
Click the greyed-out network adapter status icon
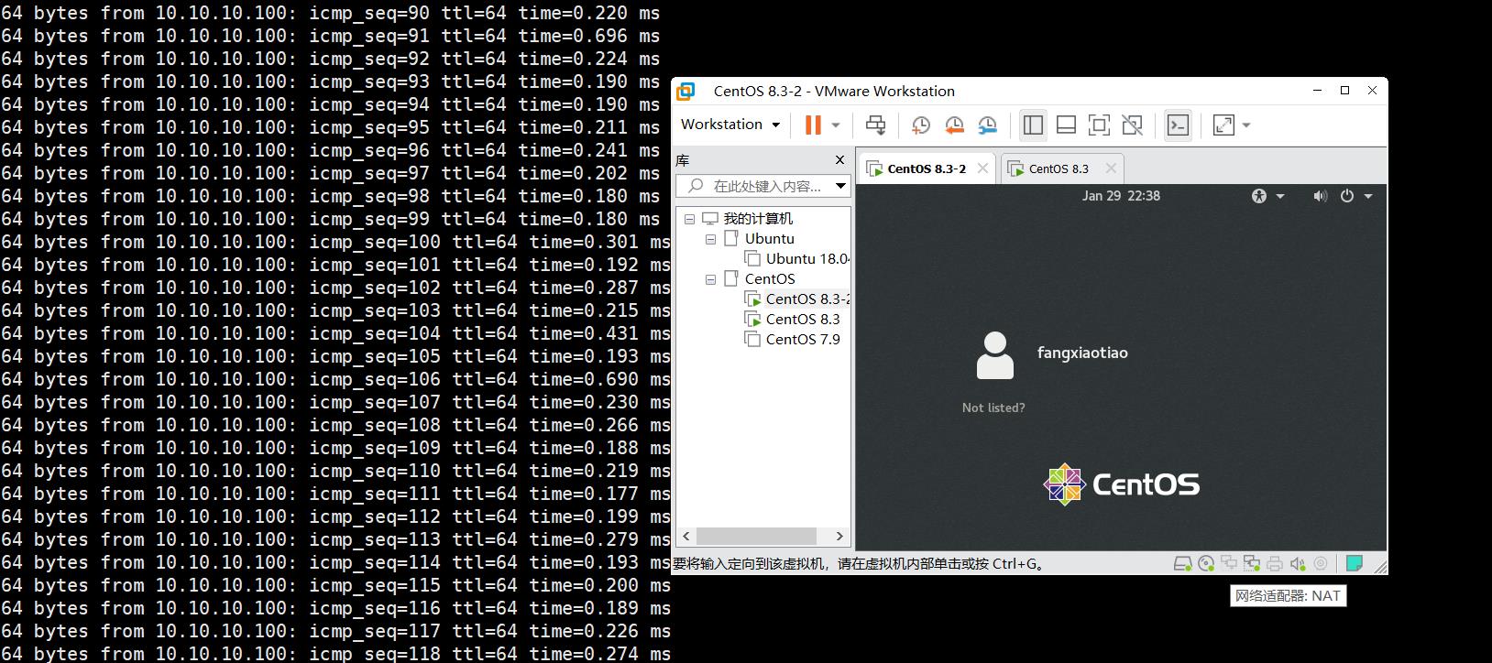click(1229, 563)
